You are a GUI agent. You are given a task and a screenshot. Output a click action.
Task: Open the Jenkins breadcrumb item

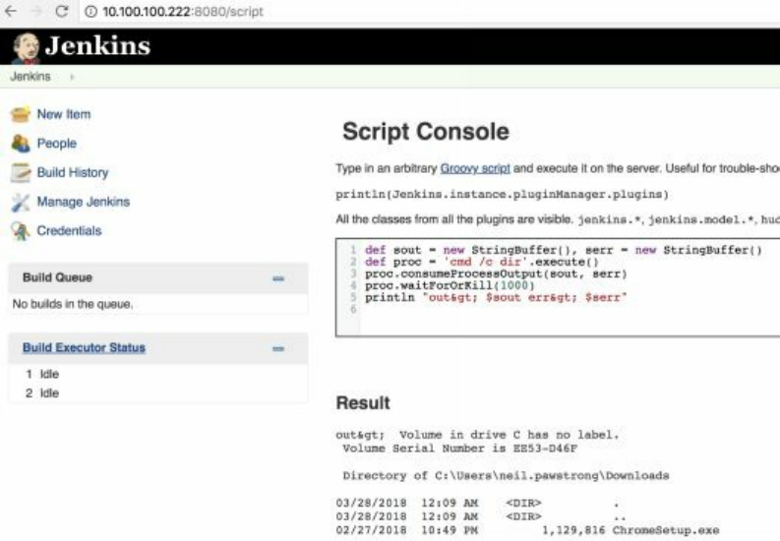point(30,76)
